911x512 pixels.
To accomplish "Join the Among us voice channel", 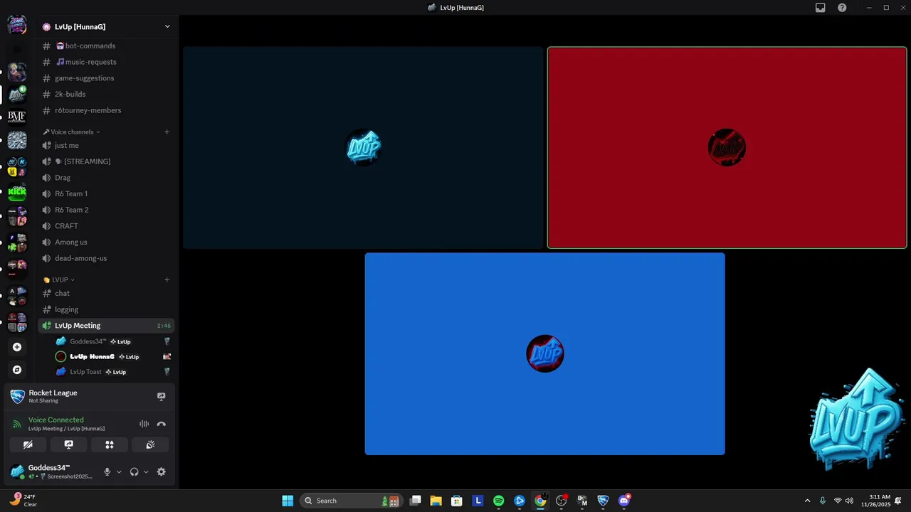I will point(106,242).
